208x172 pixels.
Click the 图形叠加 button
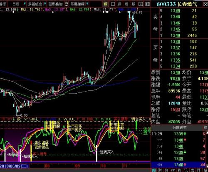[55, 4]
